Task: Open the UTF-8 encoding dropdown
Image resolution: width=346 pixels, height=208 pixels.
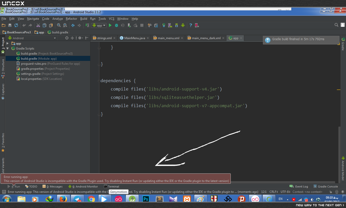Action: 285,192
